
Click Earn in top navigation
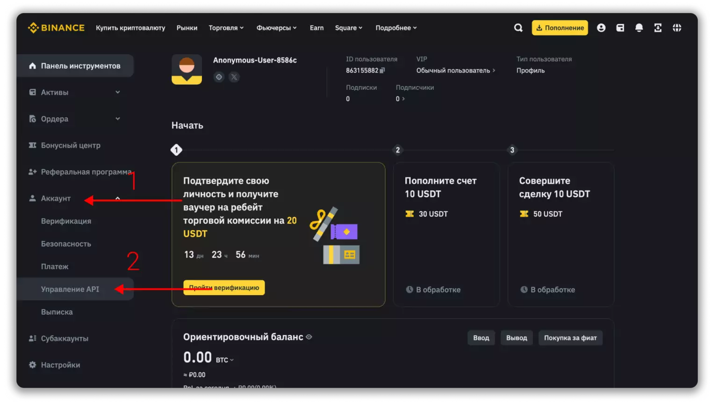coord(316,28)
